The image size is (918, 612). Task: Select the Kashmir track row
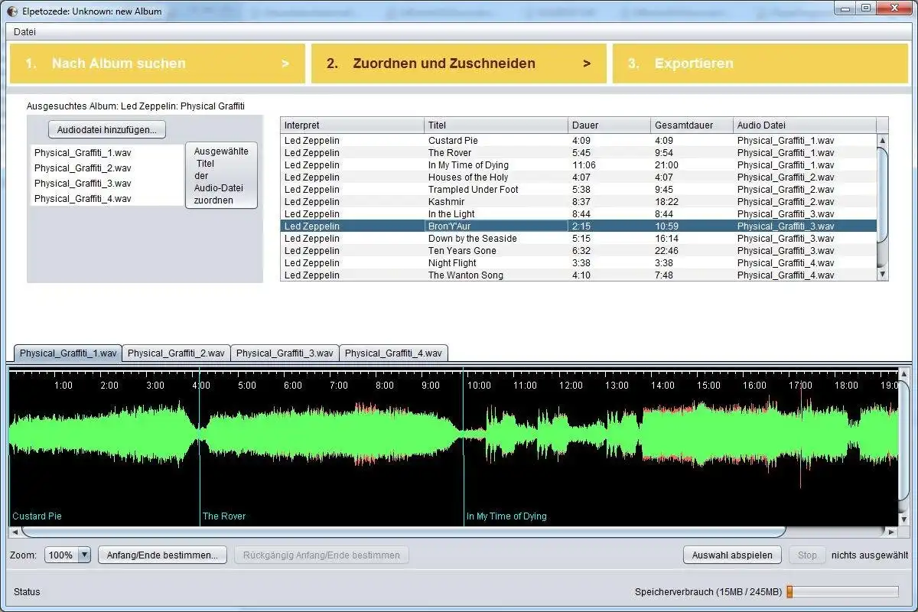tap(578, 202)
